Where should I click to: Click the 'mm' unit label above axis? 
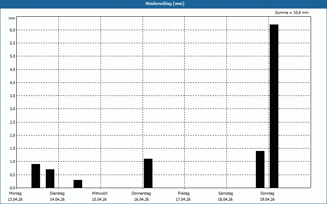12,18
